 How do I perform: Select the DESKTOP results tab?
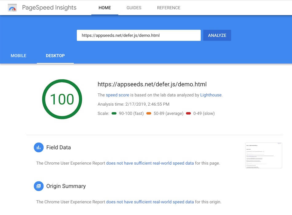tap(55, 56)
